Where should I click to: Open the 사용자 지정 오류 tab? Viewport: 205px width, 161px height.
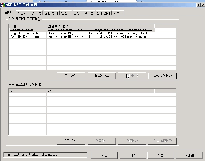pyautogui.click(x=29, y=13)
